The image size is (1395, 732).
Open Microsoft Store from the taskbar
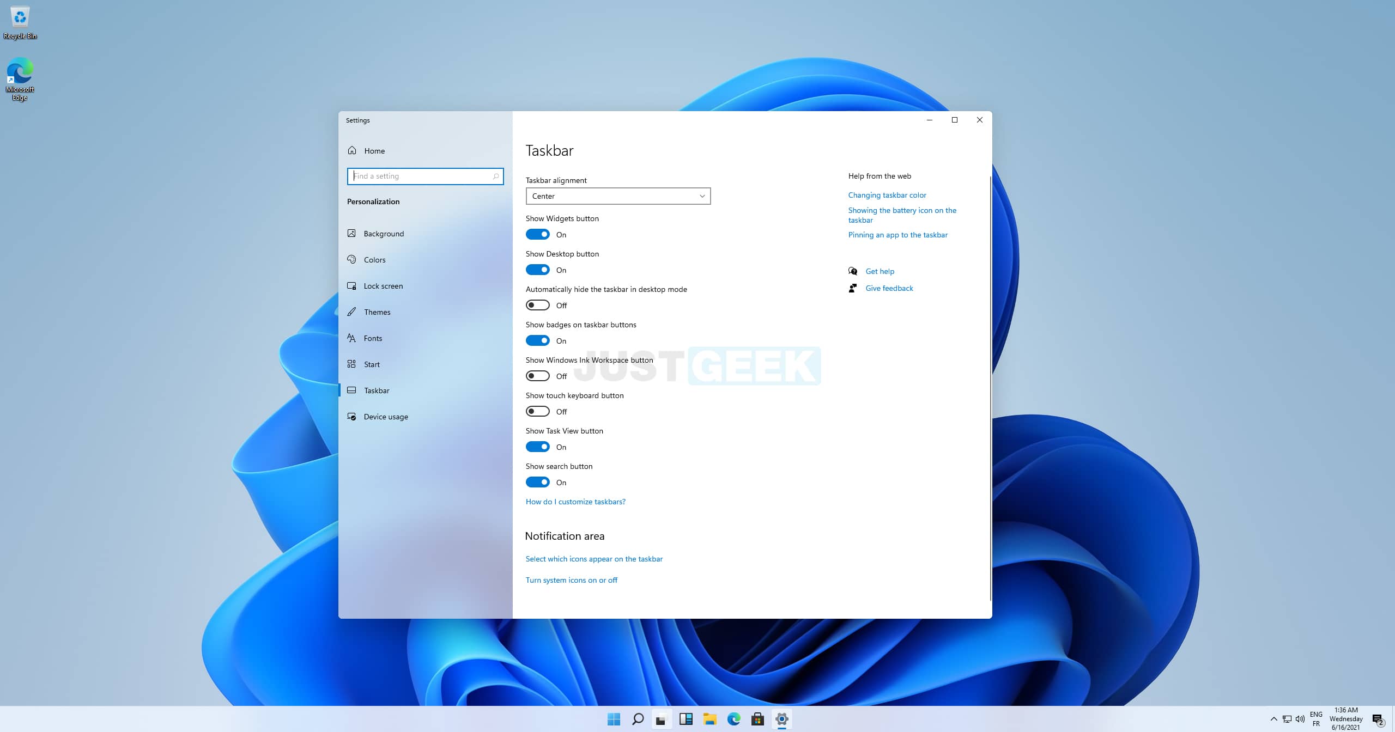757,719
